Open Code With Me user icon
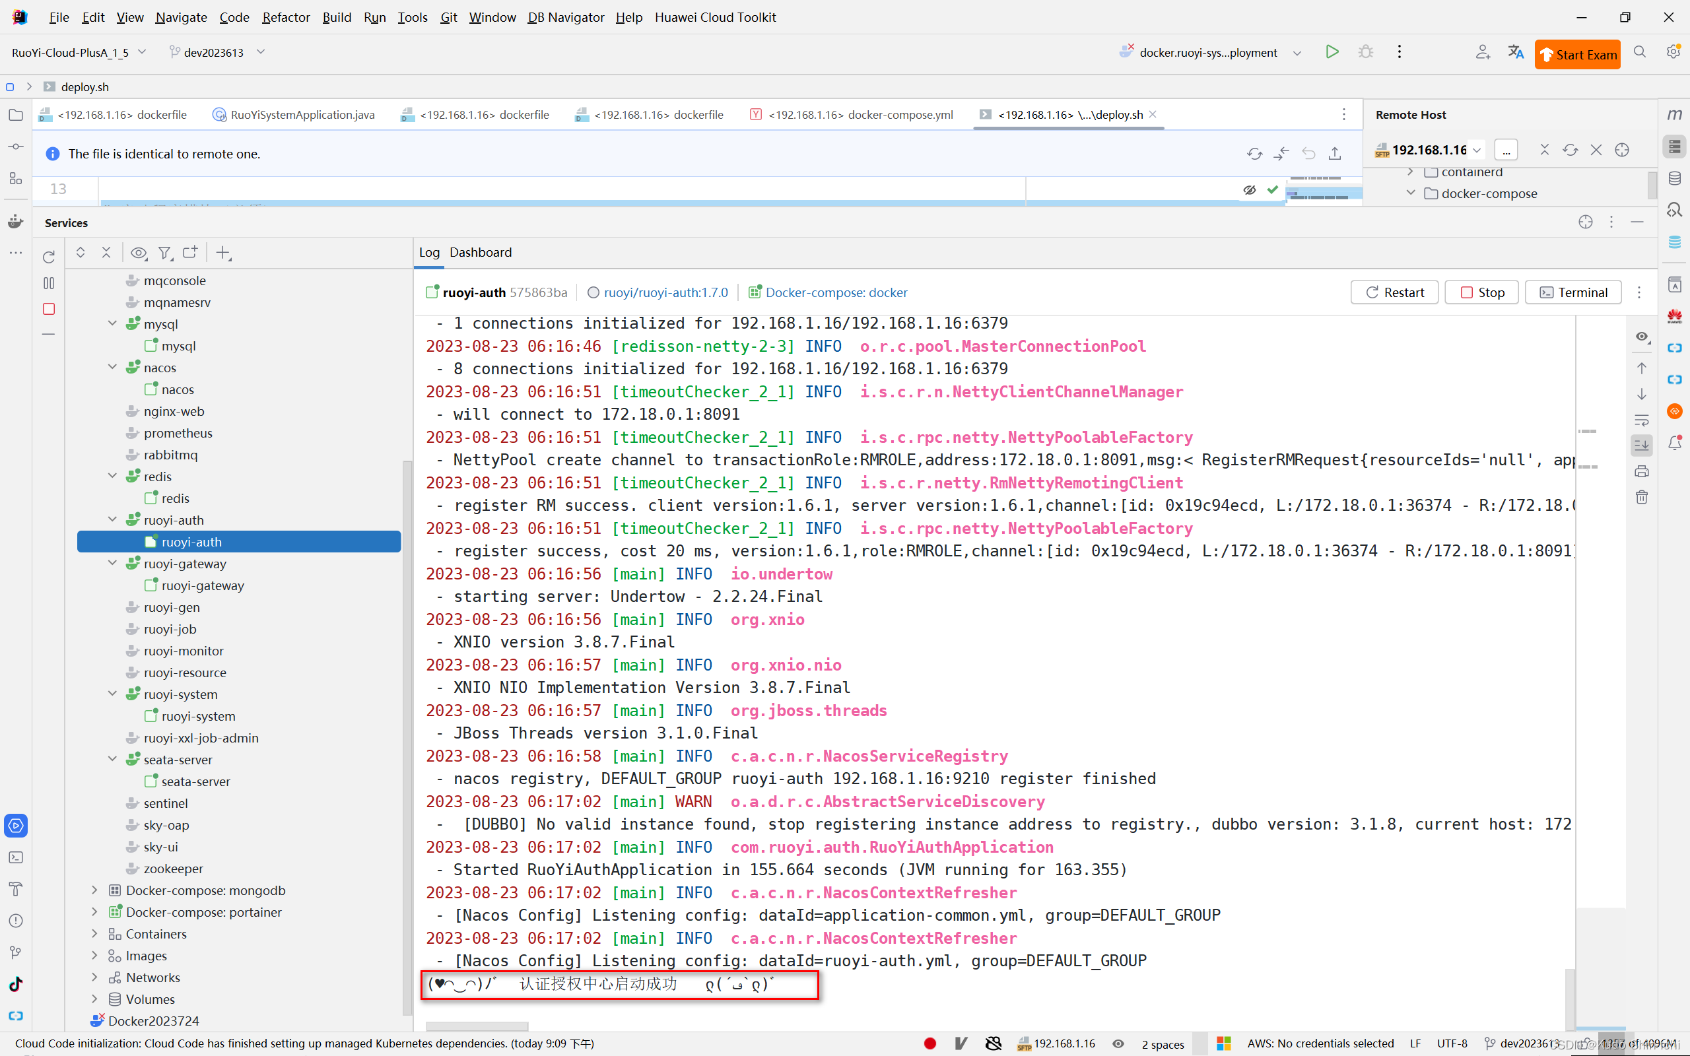 [x=1483, y=51]
